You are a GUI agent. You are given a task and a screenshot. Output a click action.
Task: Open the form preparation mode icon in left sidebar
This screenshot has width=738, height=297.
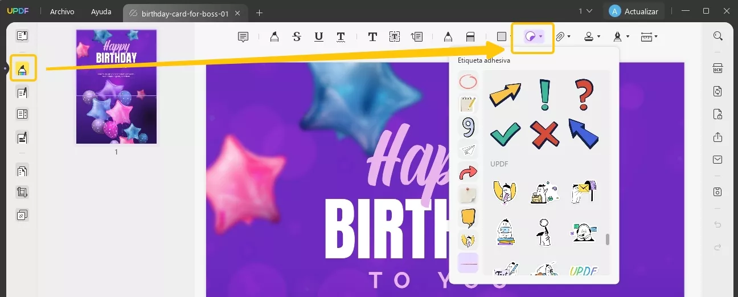point(22,114)
